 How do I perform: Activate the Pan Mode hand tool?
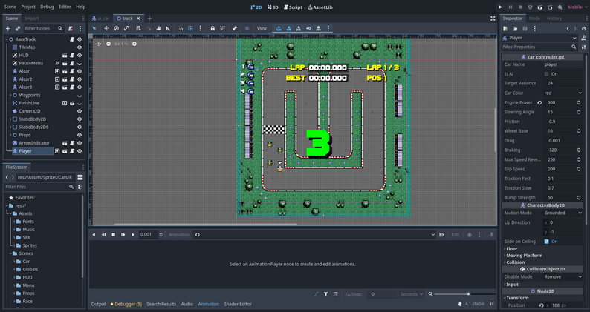[x=158, y=28]
